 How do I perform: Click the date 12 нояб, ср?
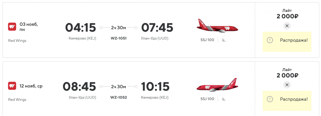click(31, 86)
